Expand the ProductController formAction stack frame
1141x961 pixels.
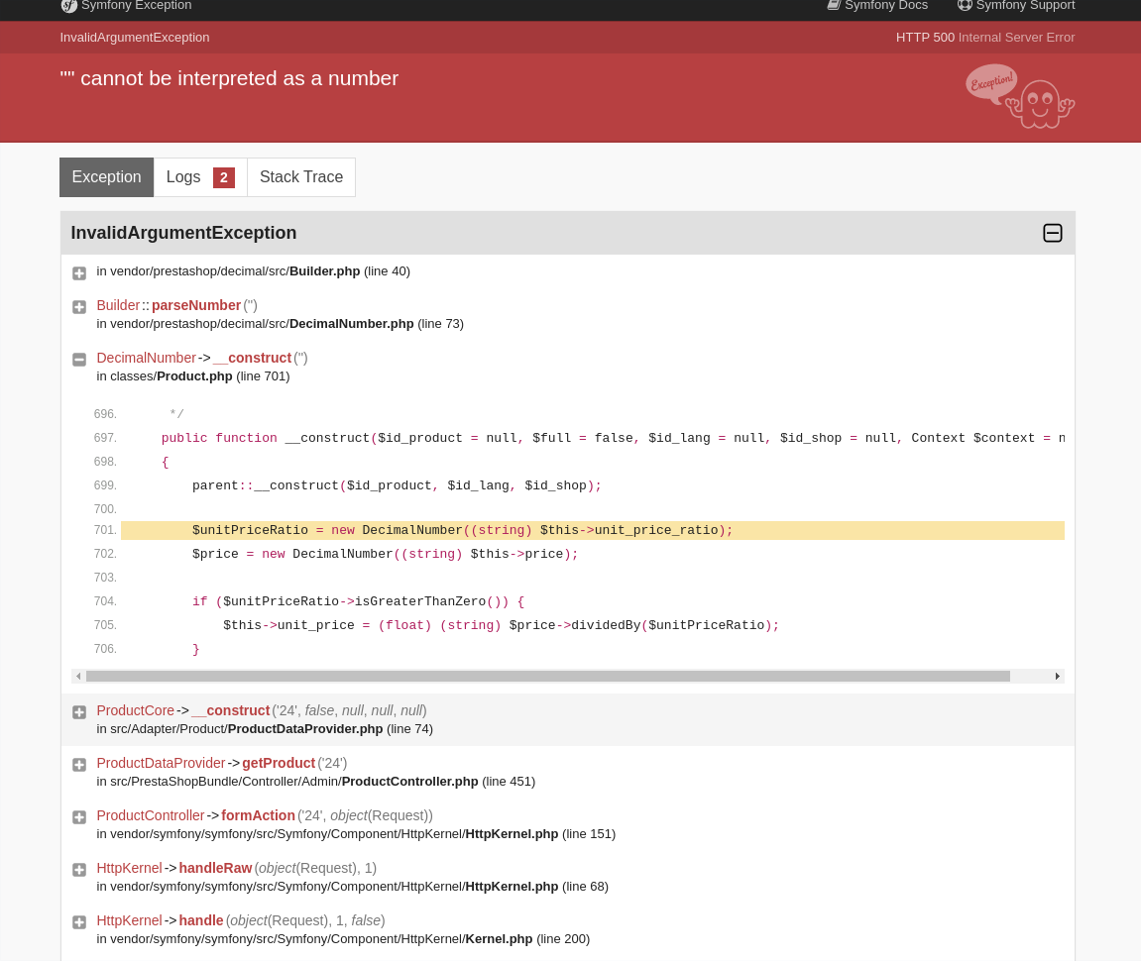pos(79,817)
